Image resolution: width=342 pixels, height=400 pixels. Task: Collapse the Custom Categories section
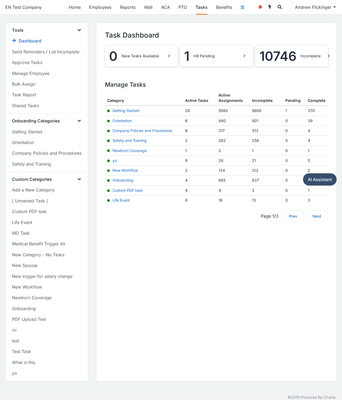(x=79, y=179)
